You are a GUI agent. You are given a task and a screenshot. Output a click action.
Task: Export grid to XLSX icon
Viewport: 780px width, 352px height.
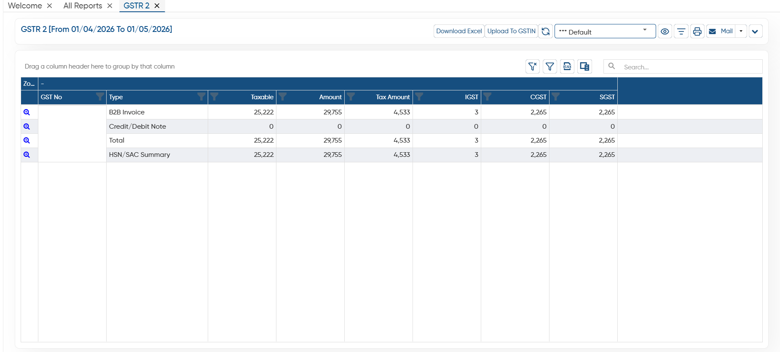click(x=567, y=66)
